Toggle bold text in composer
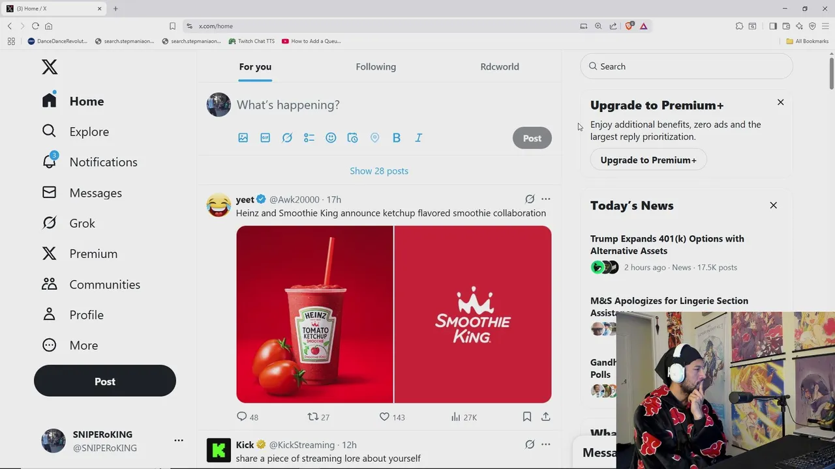 tap(397, 138)
